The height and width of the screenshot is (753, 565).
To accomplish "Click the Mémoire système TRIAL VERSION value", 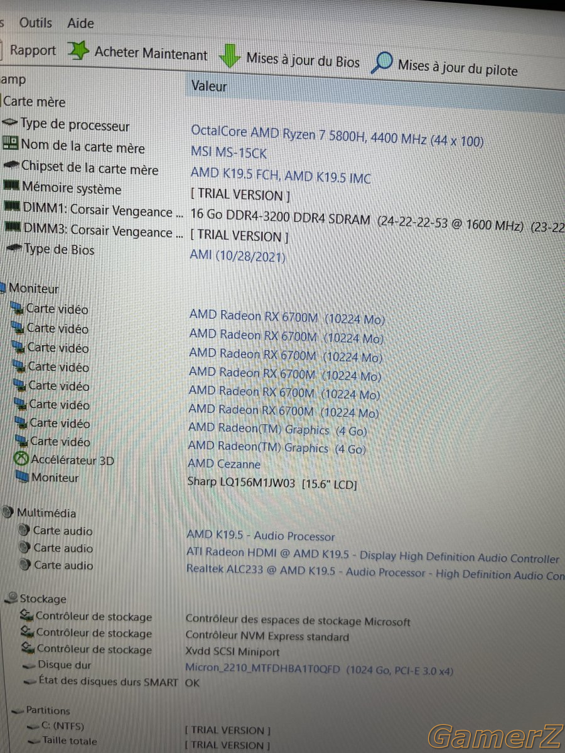I will (x=240, y=195).
